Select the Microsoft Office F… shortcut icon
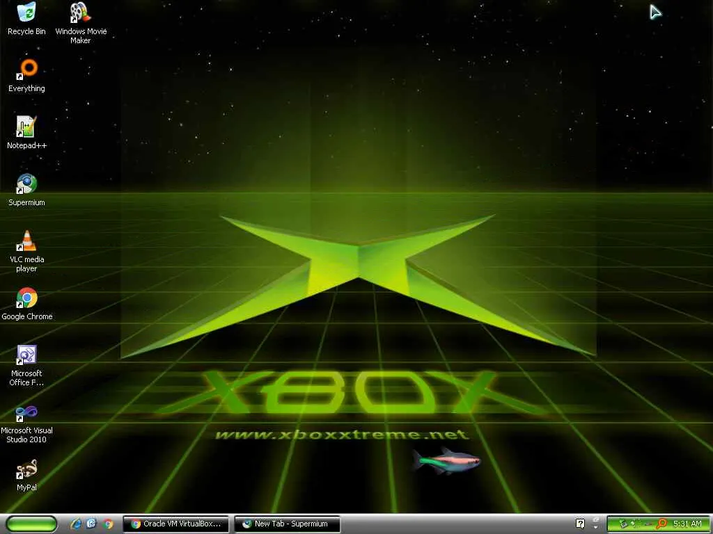The height and width of the screenshot is (534, 713). tap(26, 366)
